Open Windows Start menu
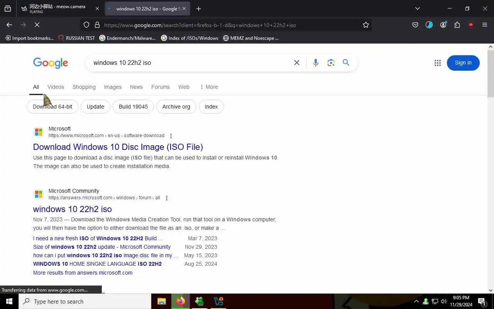Image resolution: width=494 pixels, height=309 pixels. 9,301
